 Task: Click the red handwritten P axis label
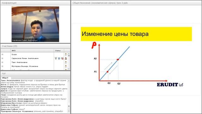(x=94, y=45)
